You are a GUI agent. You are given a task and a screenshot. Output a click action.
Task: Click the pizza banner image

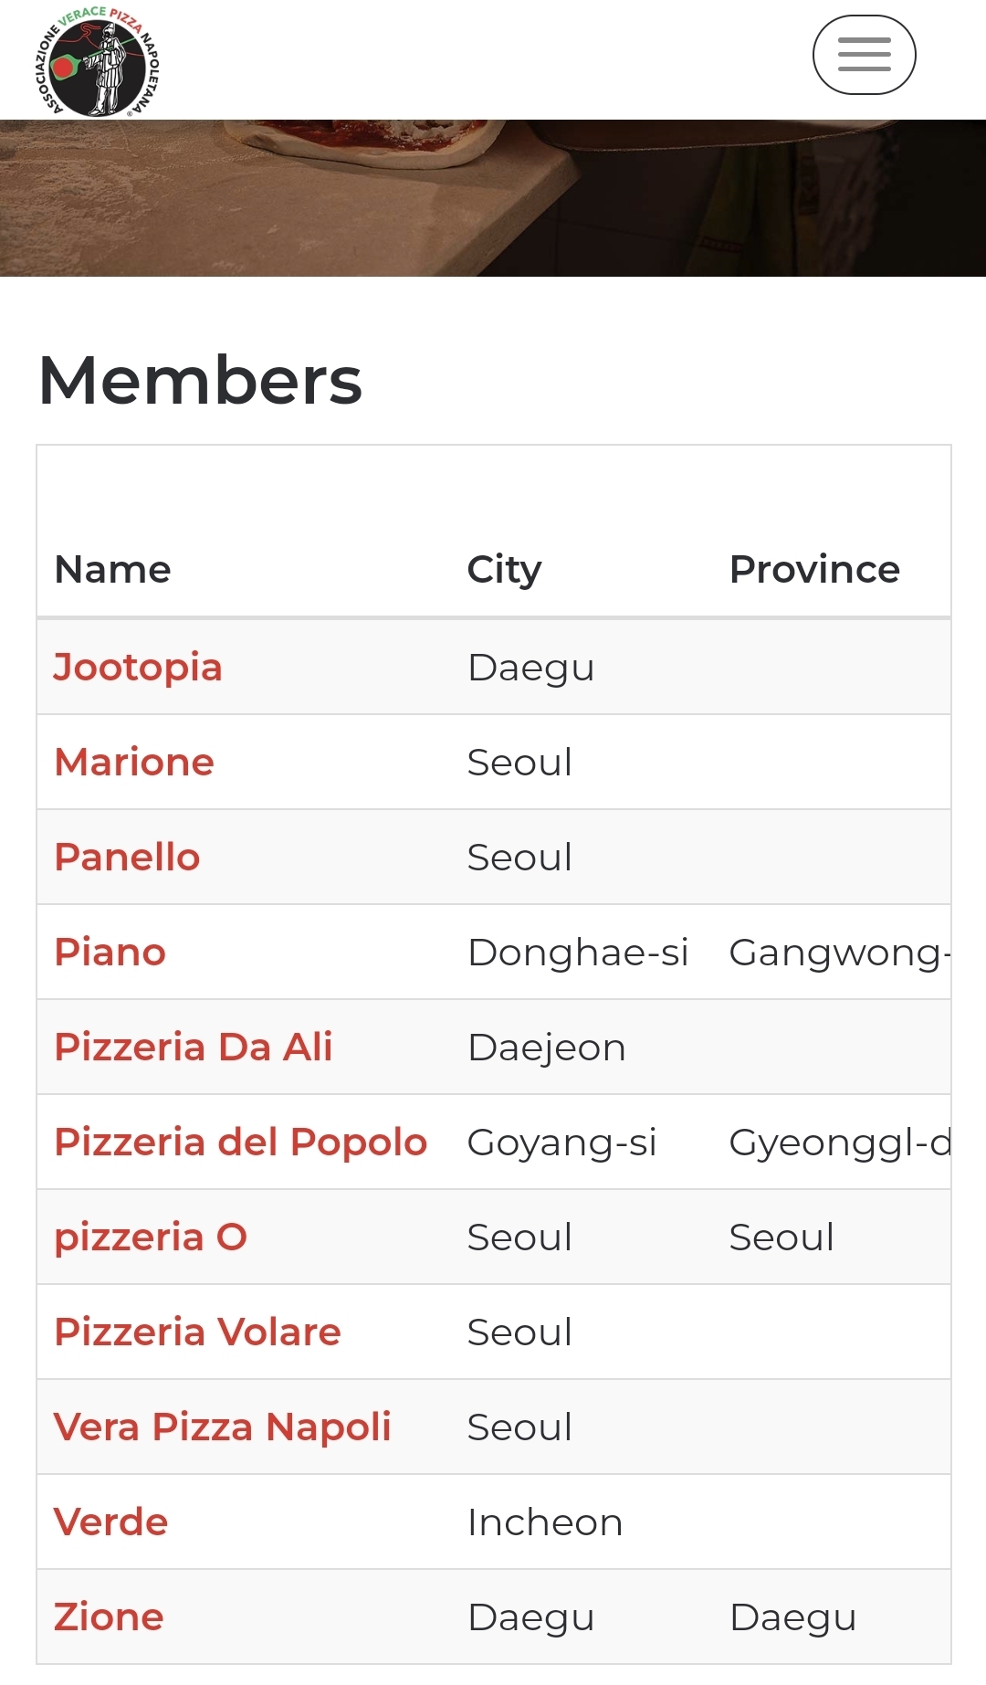pos(493,198)
